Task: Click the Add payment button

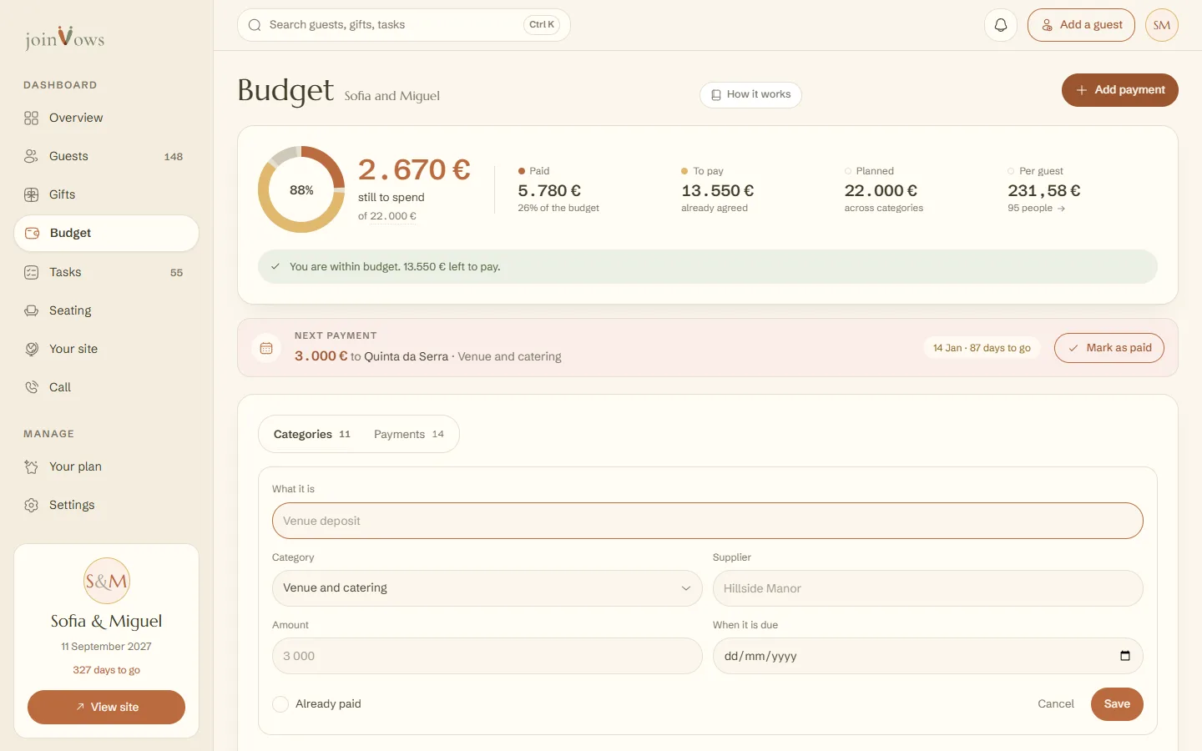Action: [x=1120, y=90]
